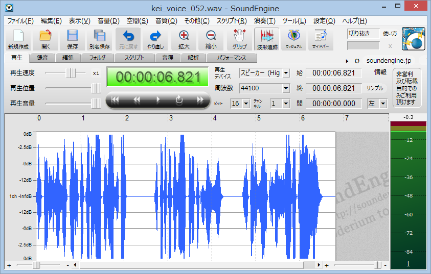The height and width of the screenshot is (274, 431).
Task: Open the 音量(D) menu
Action: [x=107, y=21]
